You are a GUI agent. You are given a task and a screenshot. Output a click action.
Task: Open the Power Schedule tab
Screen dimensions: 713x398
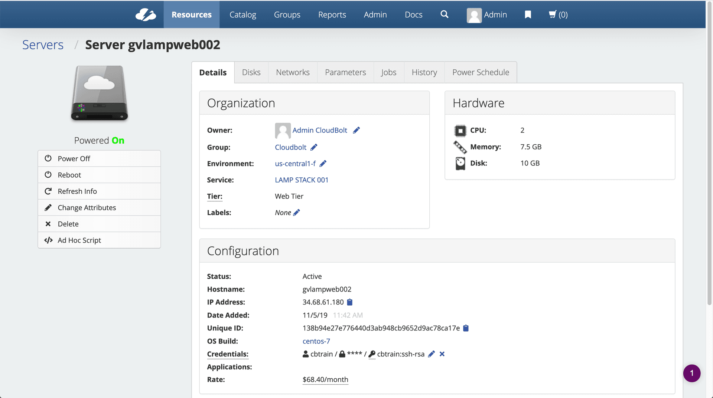(481, 72)
